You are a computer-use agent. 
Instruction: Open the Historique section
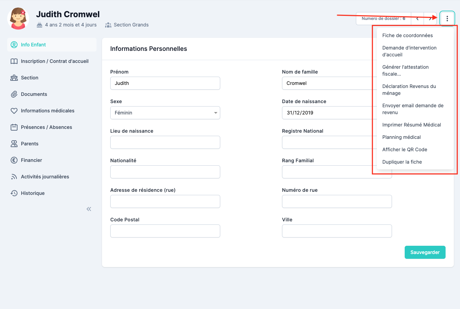tap(33, 193)
